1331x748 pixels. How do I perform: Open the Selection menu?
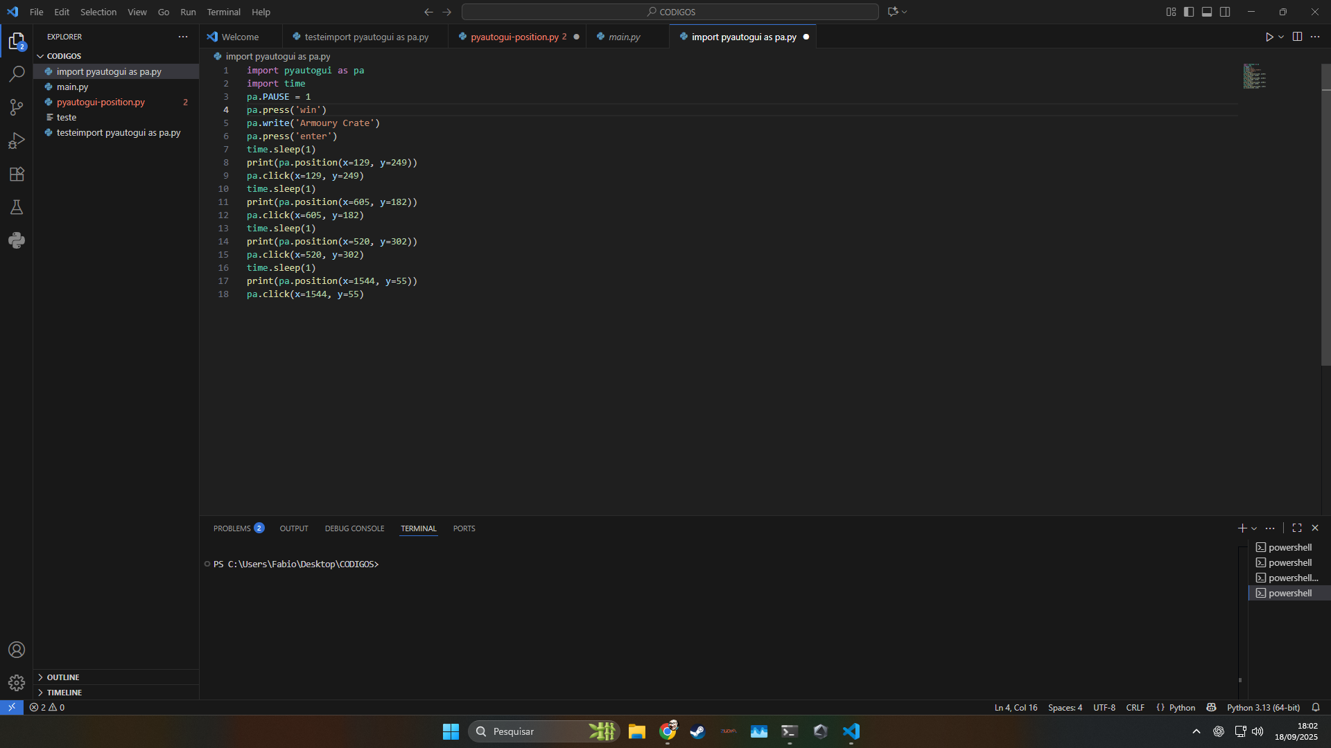pyautogui.click(x=98, y=12)
